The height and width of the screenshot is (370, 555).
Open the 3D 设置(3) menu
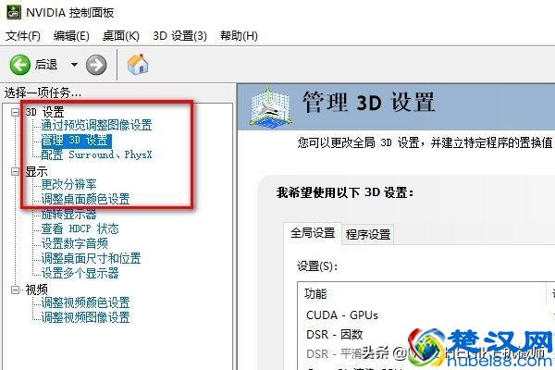pos(179,36)
